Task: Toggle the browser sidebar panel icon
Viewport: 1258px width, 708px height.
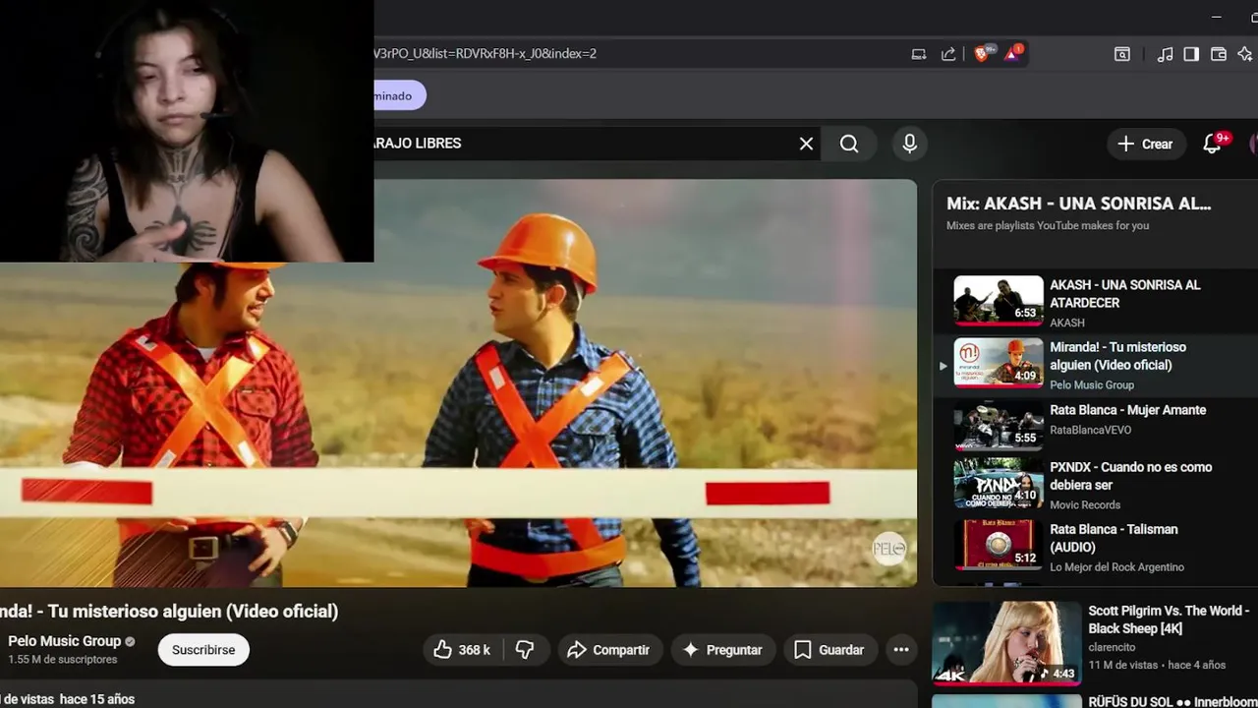Action: click(1191, 54)
